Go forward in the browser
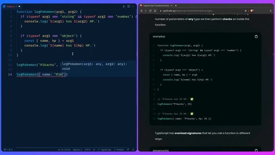The image size is (275, 155). (x=146, y=11)
